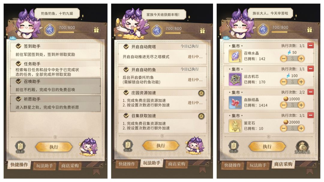Screen dimensions: 324x182
Task: Remove the 召唤水晶 market entry with red minus
Action: coord(310,45)
